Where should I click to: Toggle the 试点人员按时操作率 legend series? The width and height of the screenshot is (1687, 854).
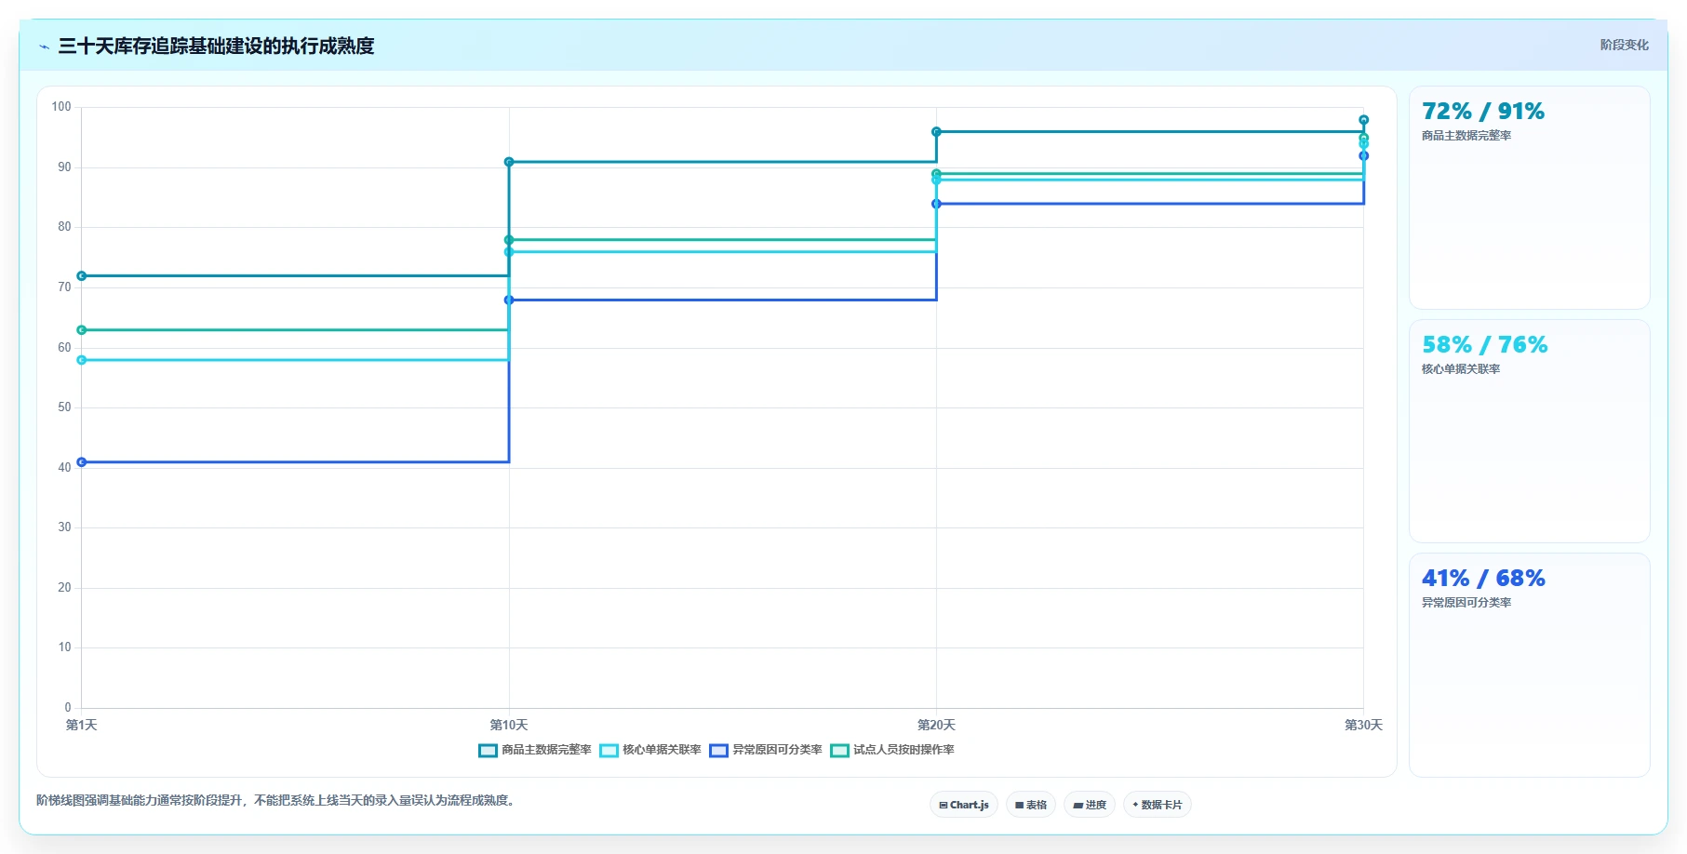(892, 750)
